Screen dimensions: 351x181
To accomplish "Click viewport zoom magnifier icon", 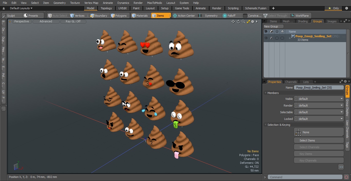I will click(243, 22).
